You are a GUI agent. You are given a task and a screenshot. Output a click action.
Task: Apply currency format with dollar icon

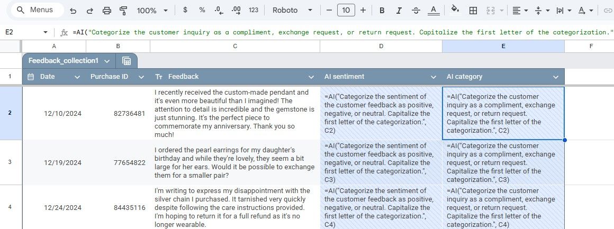click(185, 10)
